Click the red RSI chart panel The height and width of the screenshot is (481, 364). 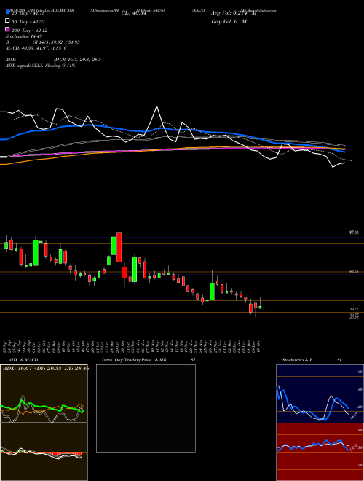(320, 452)
